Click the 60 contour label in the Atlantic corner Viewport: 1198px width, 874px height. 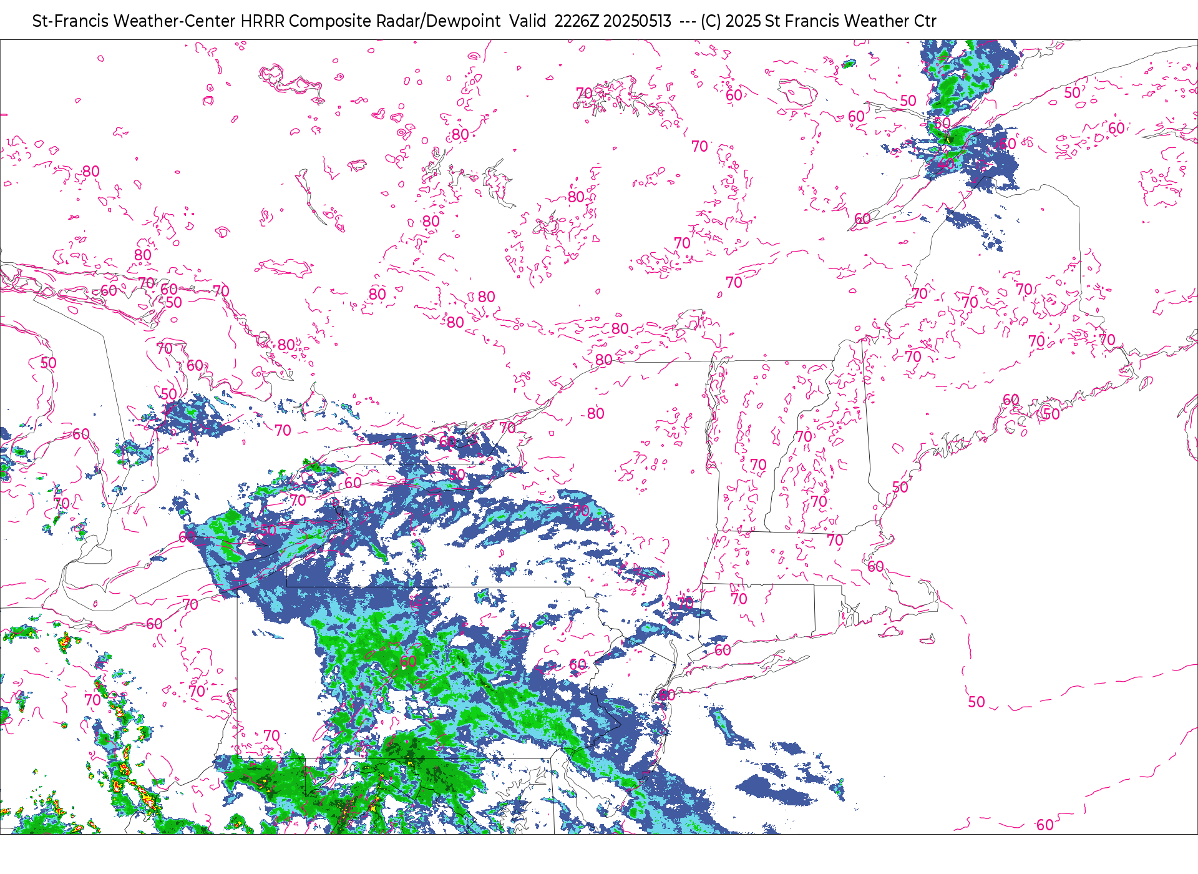coord(1045,825)
